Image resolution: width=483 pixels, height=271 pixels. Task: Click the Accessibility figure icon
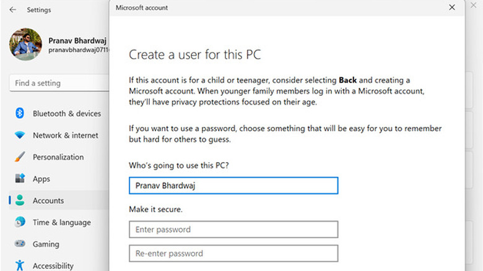[x=20, y=265]
